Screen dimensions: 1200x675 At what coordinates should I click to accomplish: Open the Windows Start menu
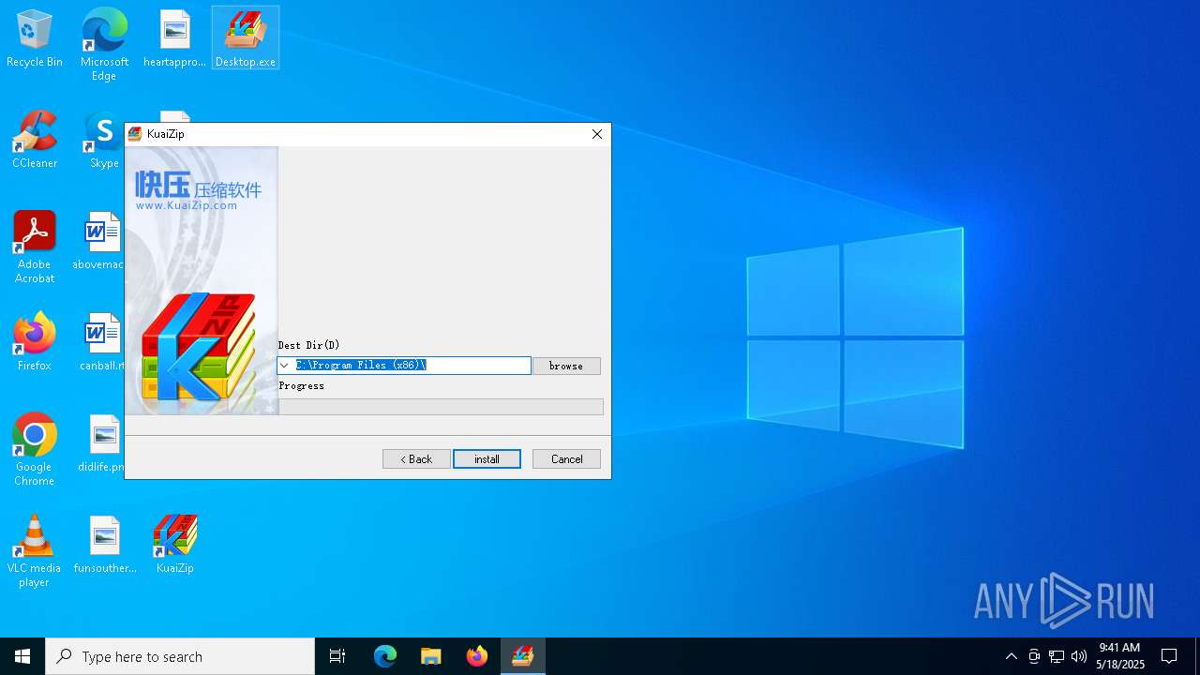22,656
